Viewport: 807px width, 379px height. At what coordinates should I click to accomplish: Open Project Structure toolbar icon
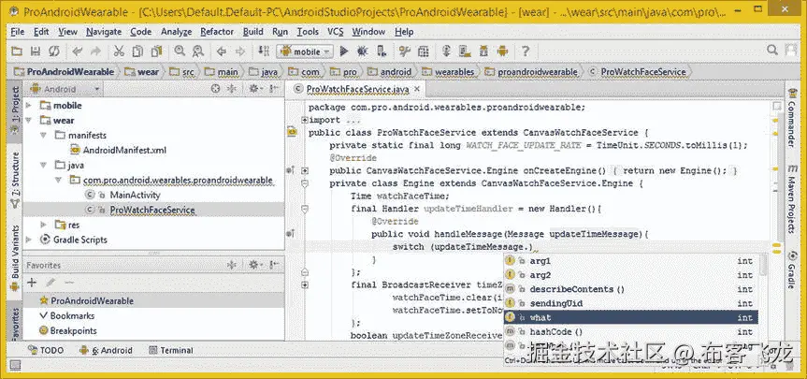[423, 51]
